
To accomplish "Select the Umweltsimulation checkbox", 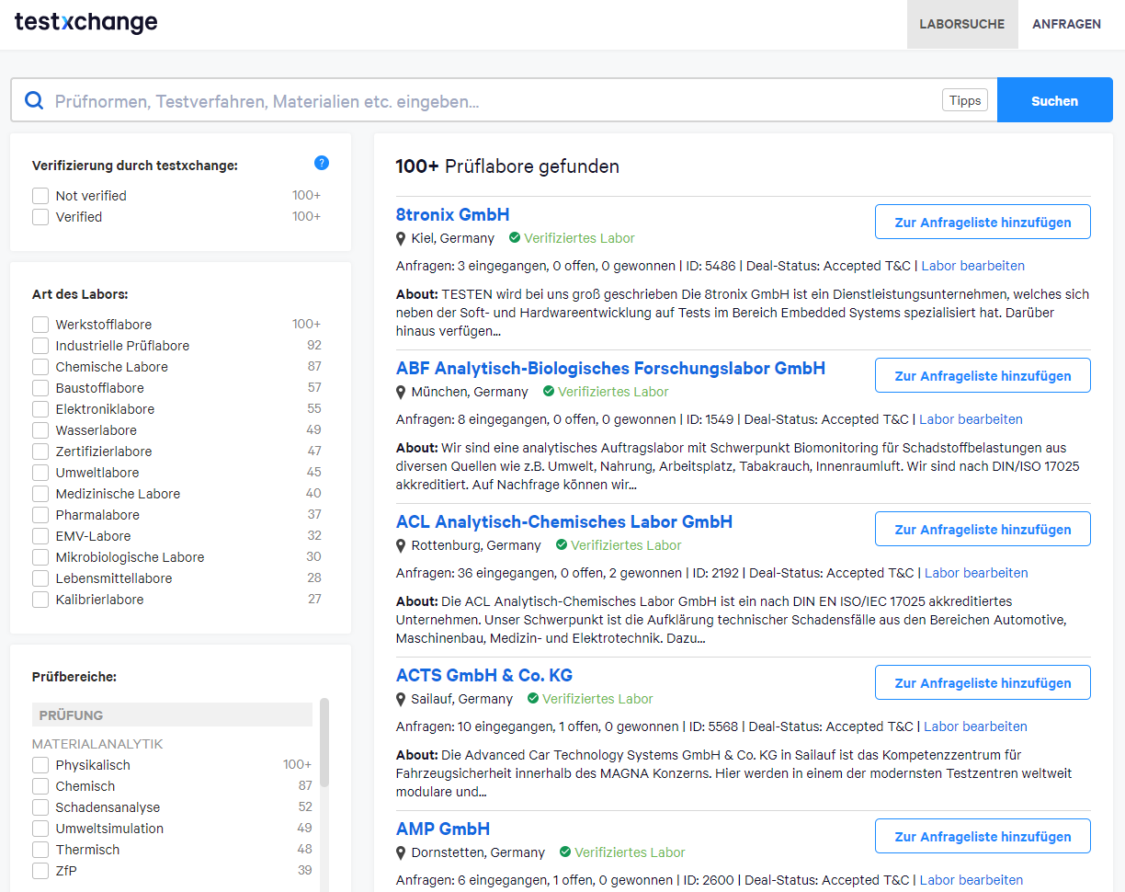I will coord(40,829).
